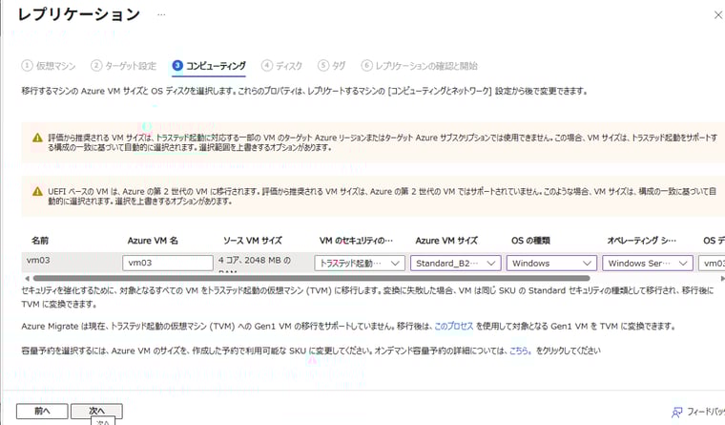The image size is (725, 425).
Task: Open the こちら capacity reservation link
Action: click(520, 351)
